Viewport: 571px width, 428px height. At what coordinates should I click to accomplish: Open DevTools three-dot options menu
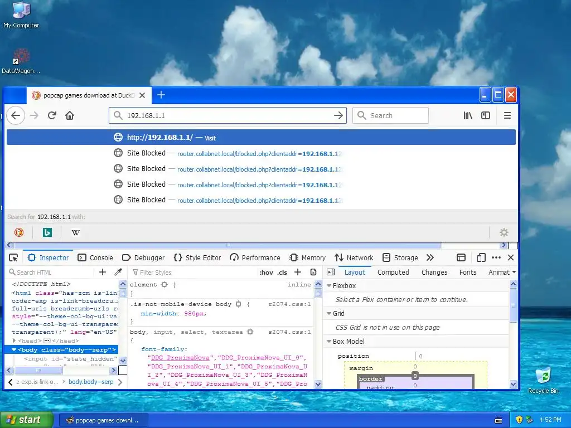point(496,257)
